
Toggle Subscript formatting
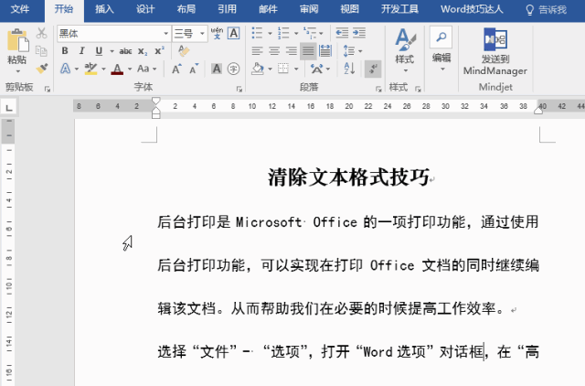(143, 51)
